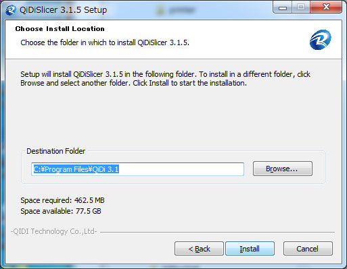The height and width of the screenshot is (269, 347).
Task: Click the blue QIDI logo in header
Action: tap(320, 40)
